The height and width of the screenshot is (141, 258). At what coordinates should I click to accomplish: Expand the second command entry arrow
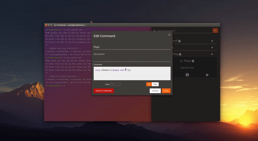[x=212, y=48]
